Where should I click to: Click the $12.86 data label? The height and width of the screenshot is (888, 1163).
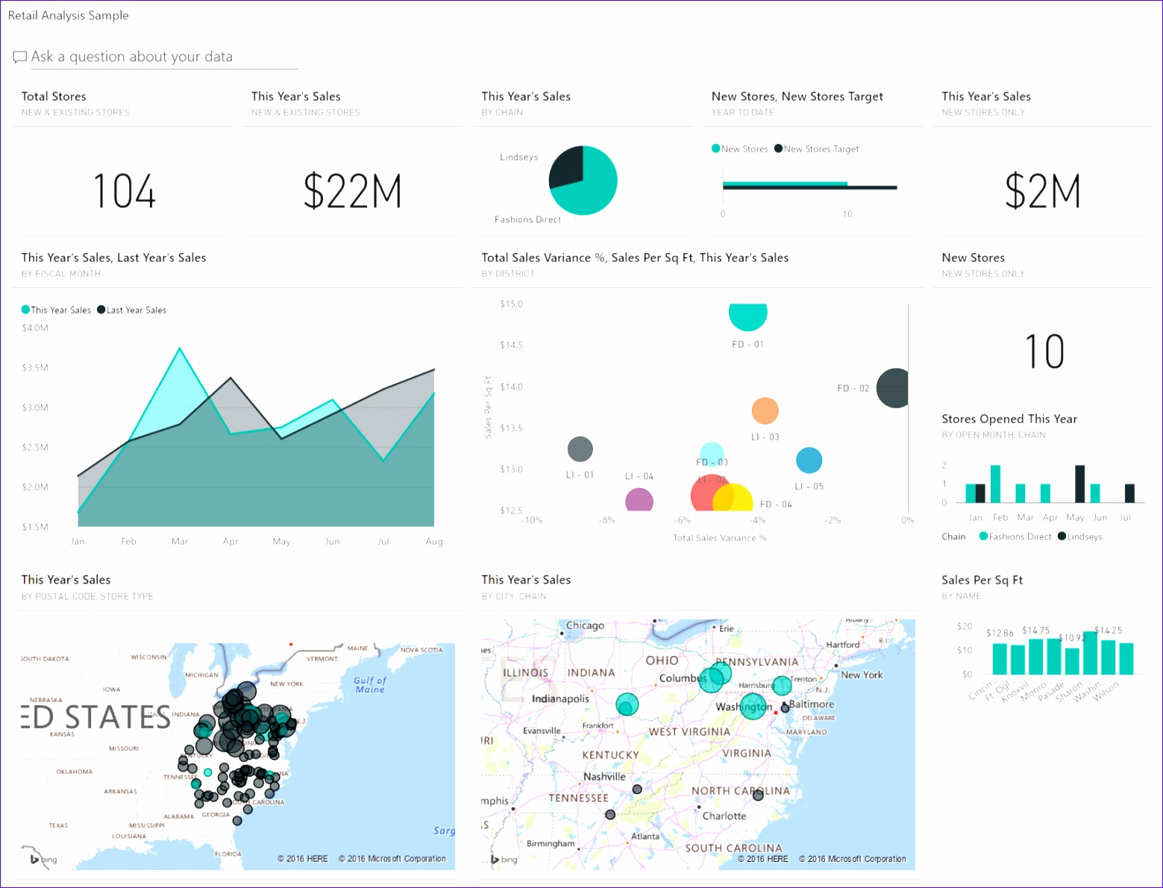[x=1000, y=633]
